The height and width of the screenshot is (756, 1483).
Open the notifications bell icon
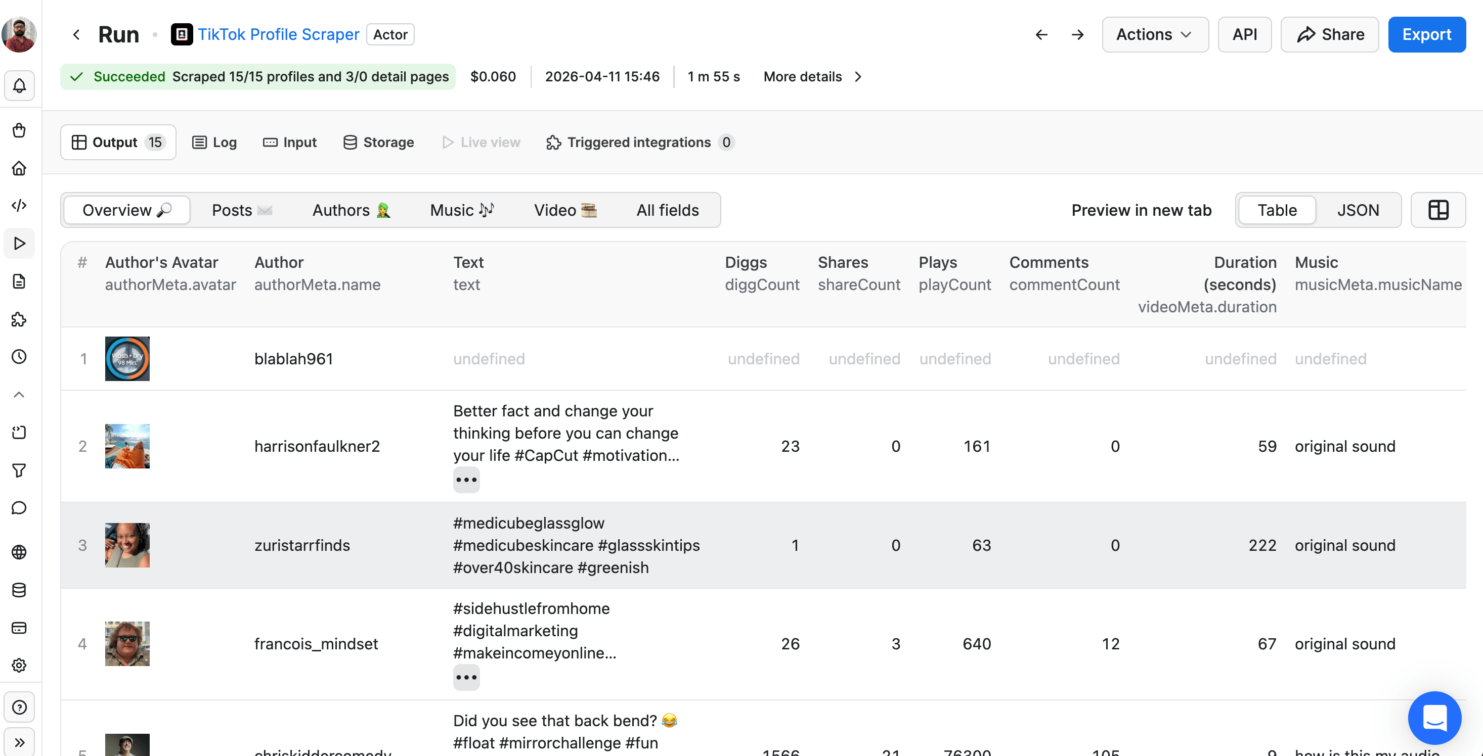(19, 86)
